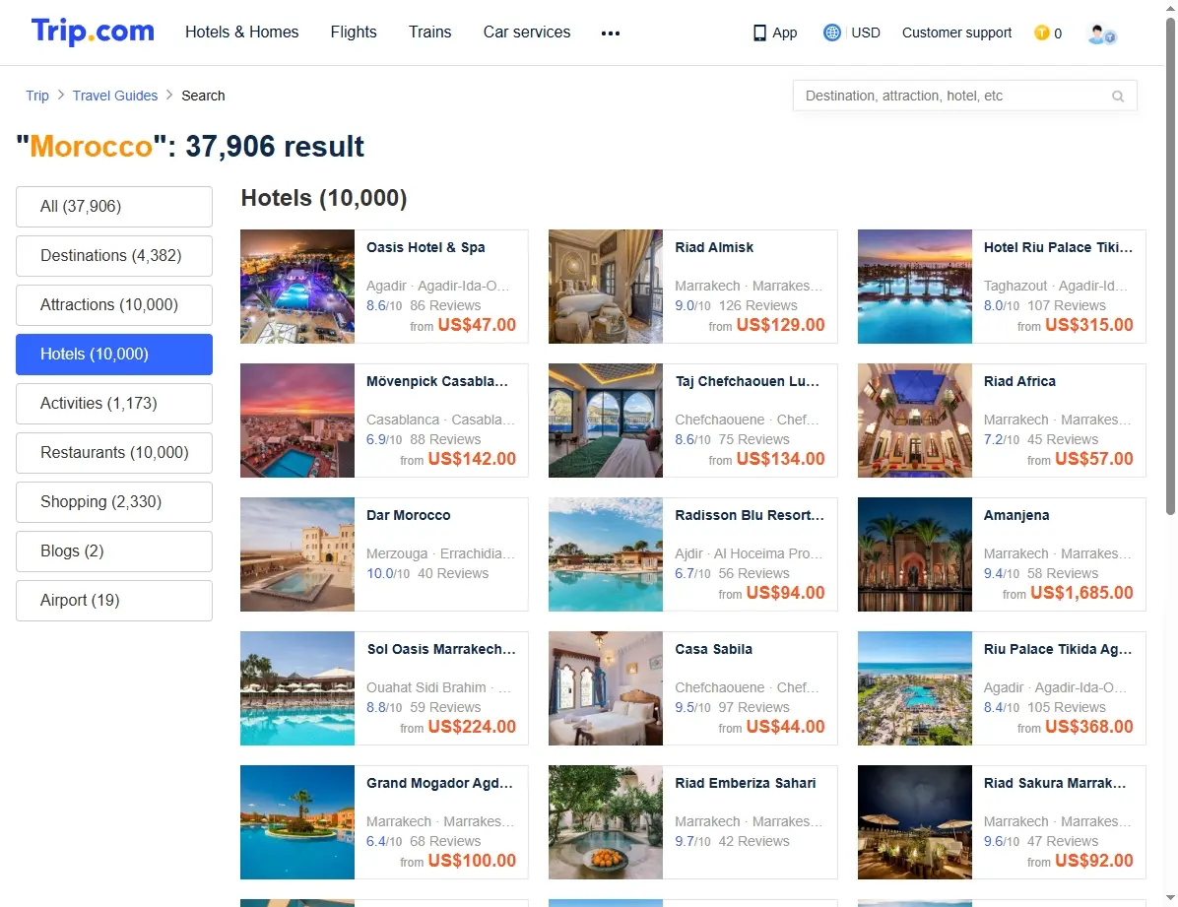
Task: Open Taj Chefchaouen room photo
Action: coord(606,421)
